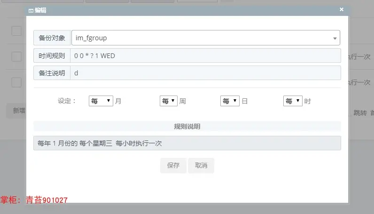Close the 编辑 dialog with the X
Screen dimensions: 374x214
[x=342, y=9]
